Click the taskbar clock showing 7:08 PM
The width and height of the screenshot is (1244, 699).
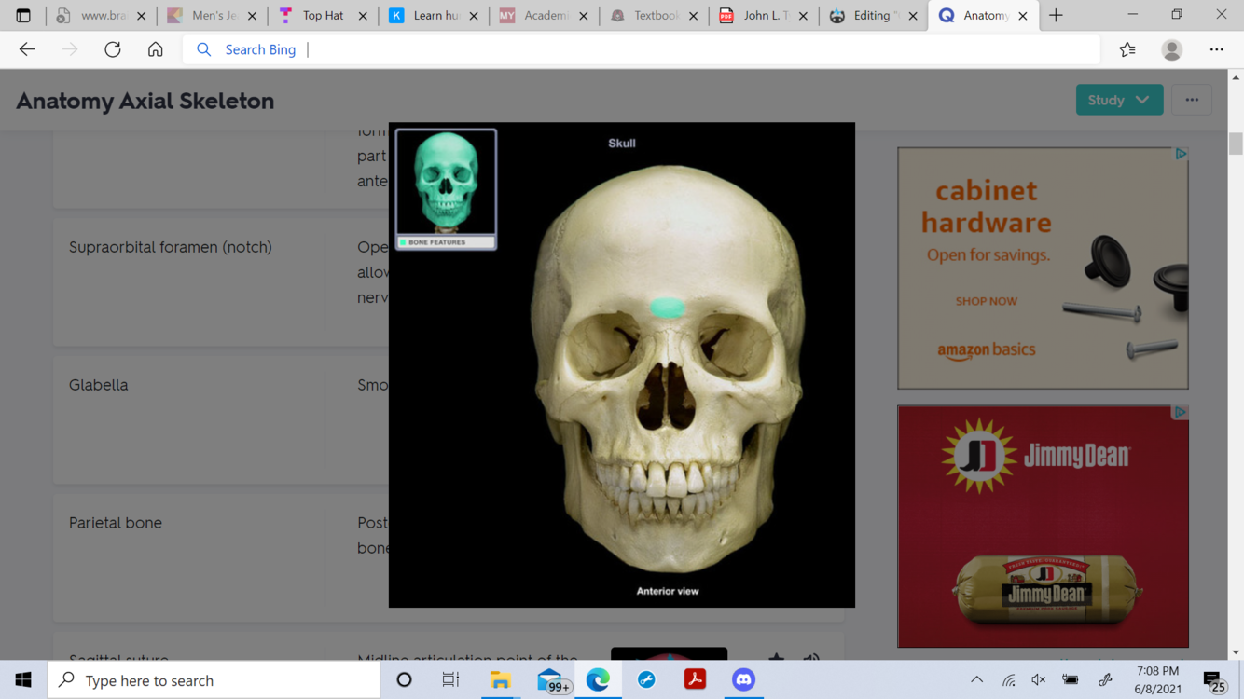[x=1158, y=680]
